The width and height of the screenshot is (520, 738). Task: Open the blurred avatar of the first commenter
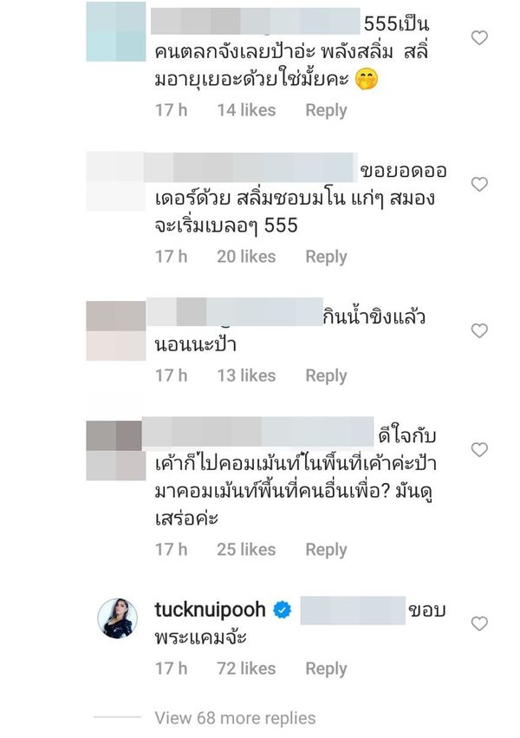(x=115, y=31)
